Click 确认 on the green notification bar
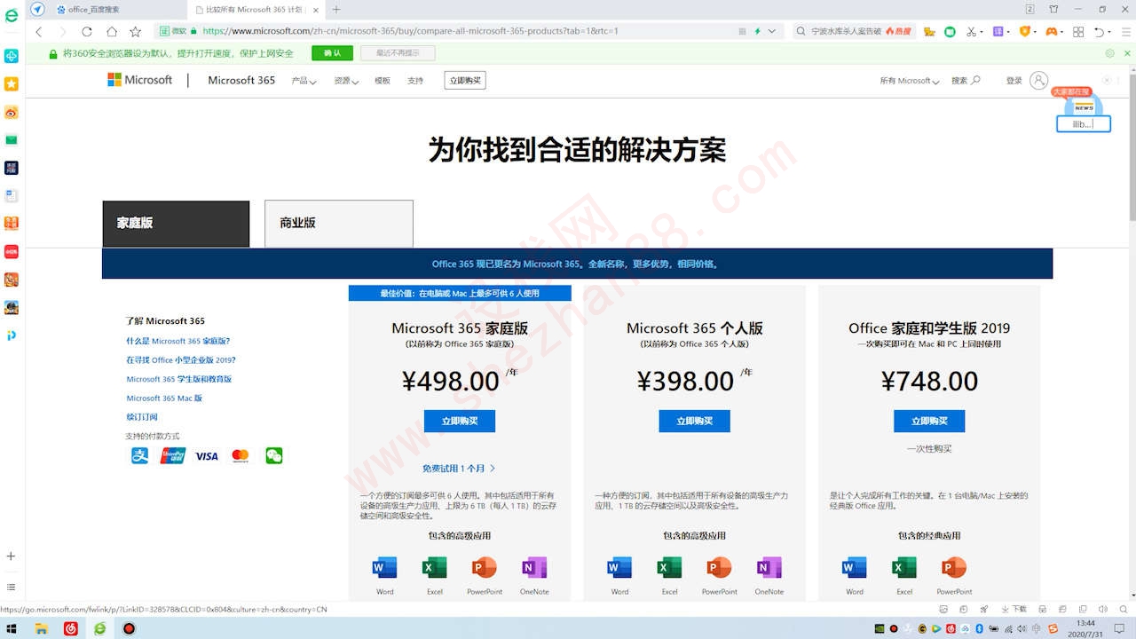Image resolution: width=1136 pixels, height=639 pixels. tap(332, 53)
